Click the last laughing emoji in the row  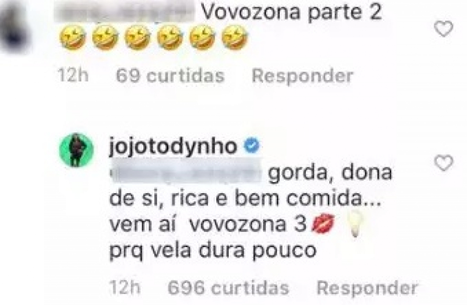tap(234, 38)
